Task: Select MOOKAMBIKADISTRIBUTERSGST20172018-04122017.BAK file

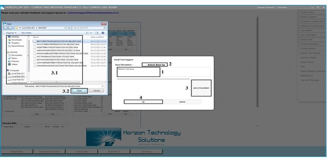Action: pos(60,53)
